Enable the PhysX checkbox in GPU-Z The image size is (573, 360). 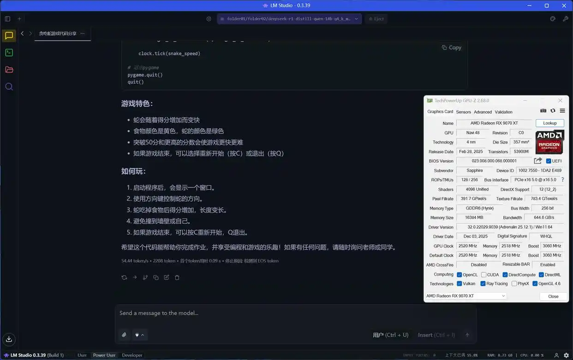click(x=513, y=283)
